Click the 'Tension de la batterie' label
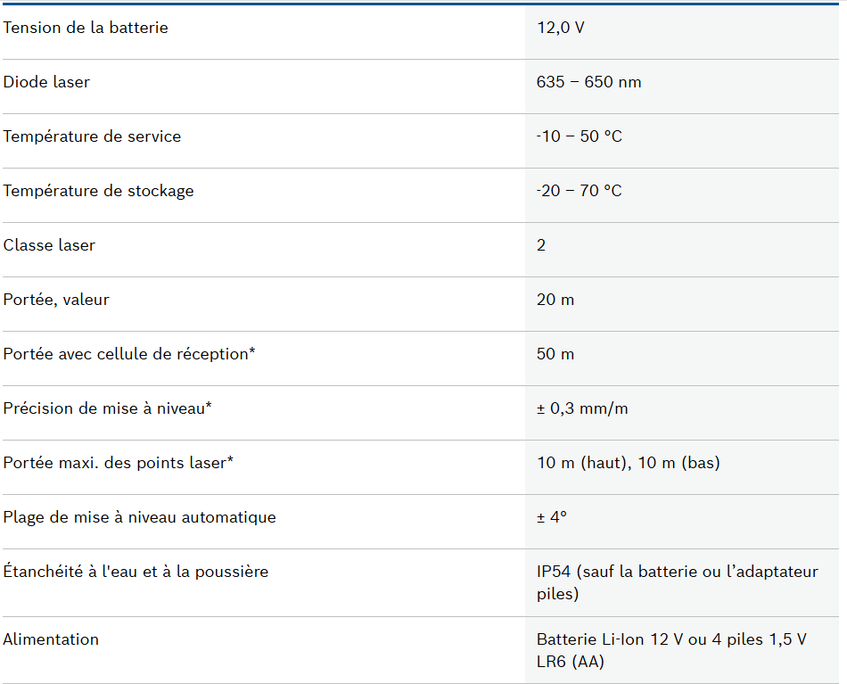 (86, 28)
